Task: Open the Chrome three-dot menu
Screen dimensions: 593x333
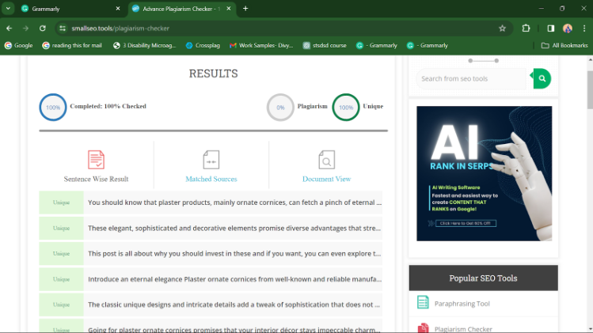Action: 584,28
